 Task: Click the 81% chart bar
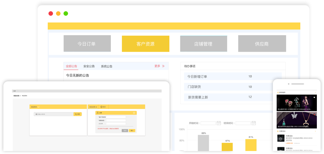pyautogui.click(x=251, y=145)
